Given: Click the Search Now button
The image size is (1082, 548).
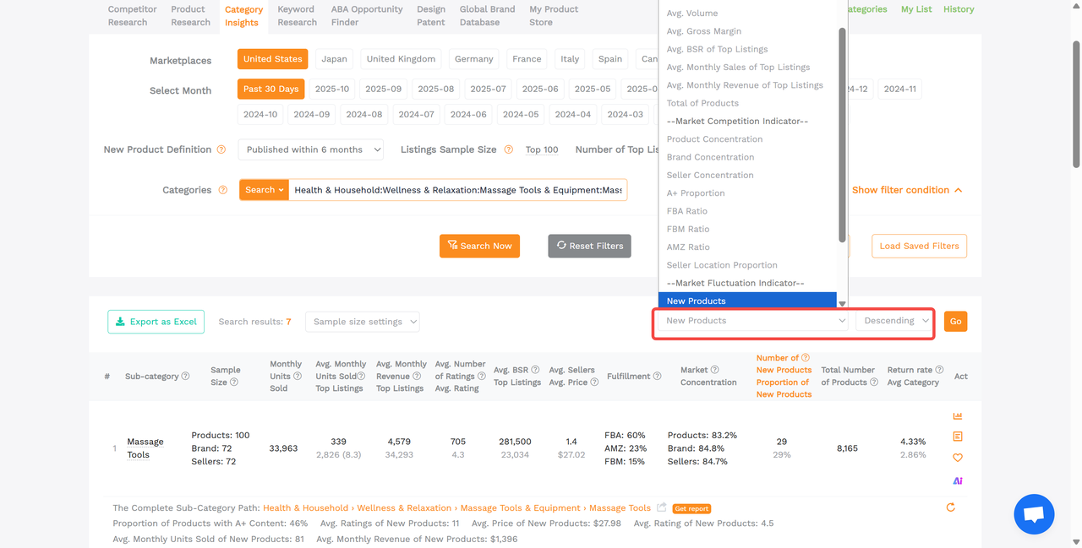Looking at the screenshot, I should pyautogui.click(x=479, y=246).
